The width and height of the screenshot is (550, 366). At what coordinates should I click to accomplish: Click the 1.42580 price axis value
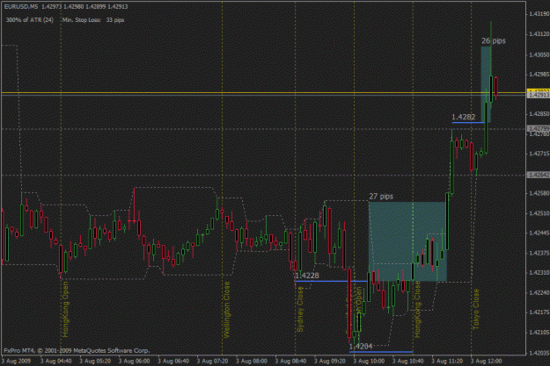(x=539, y=193)
